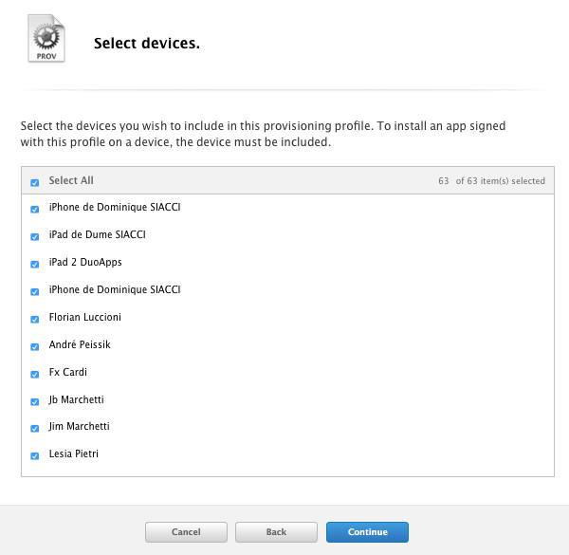569x555 pixels.
Task: Deselect Lesia Pietri checkbox
Action: pyautogui.click(x=35, y=455)
